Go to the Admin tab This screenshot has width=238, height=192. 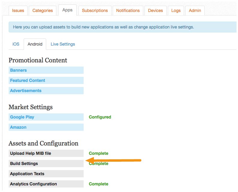[195, 10]
